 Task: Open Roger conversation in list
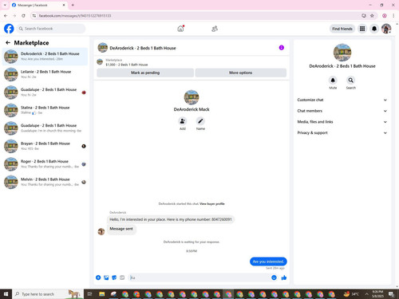[45, 164]
